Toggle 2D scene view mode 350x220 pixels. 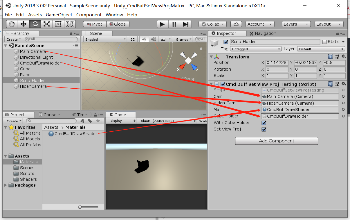[133, 39]
